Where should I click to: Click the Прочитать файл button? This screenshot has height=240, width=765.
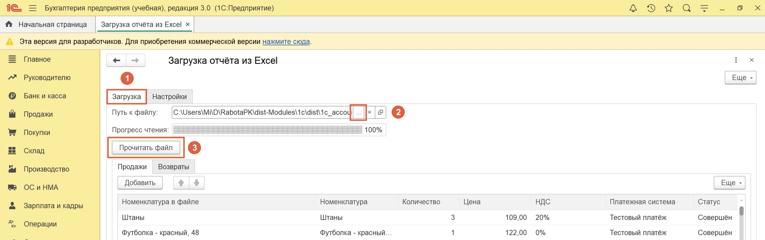[146, 148]
